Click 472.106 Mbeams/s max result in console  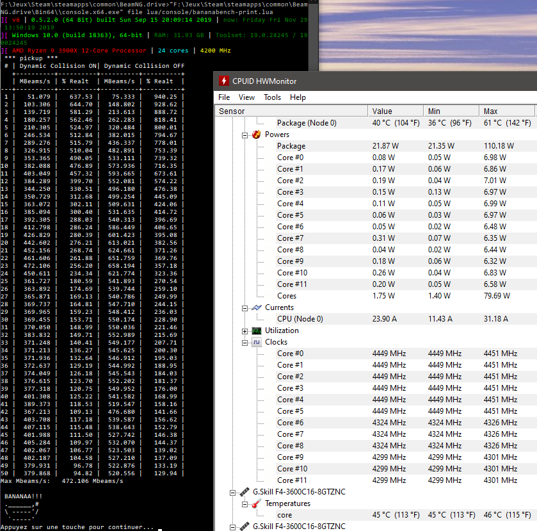coord(92,481)
